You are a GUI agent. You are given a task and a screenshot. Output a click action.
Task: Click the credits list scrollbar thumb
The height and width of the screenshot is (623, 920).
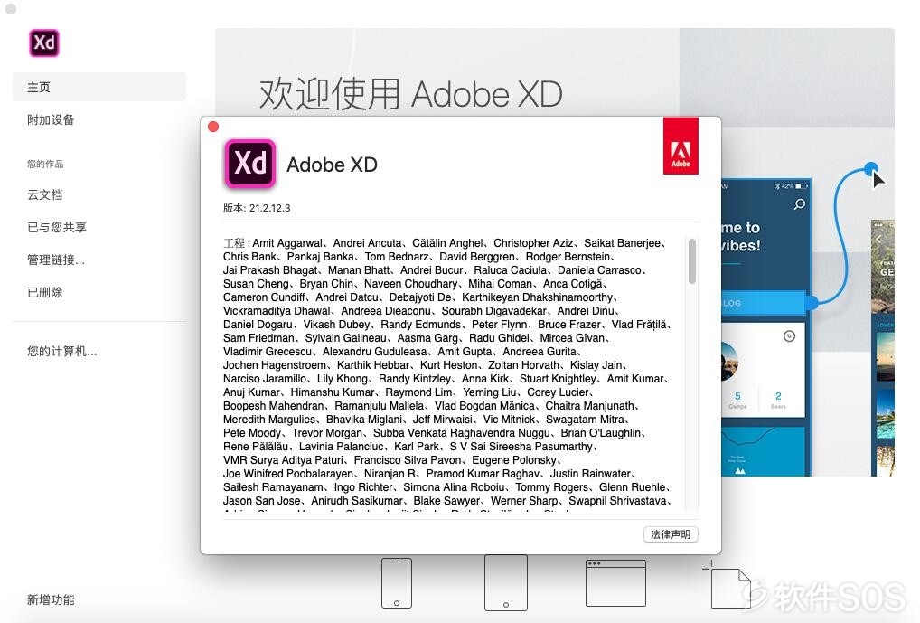[692, 260]
